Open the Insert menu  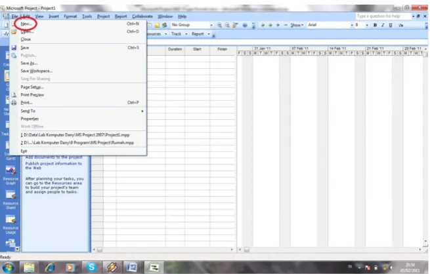coord(54,16)
